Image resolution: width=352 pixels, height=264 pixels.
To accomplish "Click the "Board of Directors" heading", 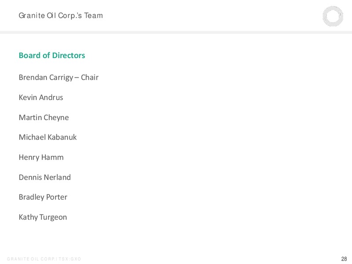I will 52,55.
